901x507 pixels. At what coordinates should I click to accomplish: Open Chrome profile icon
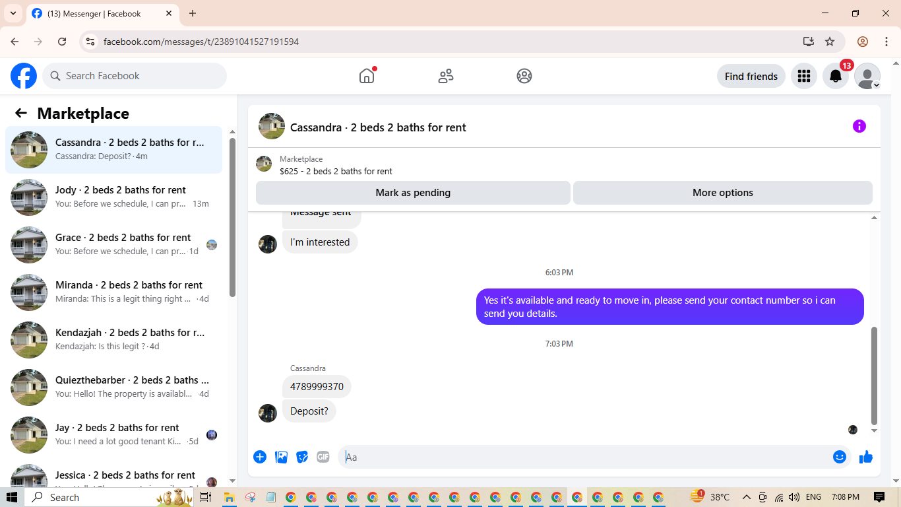coord(863,42)
